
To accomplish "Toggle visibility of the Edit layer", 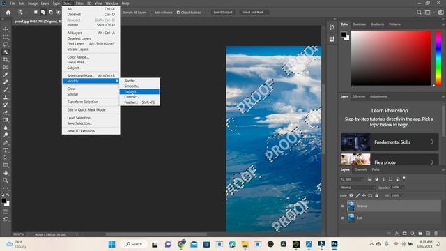I will coord(342,218).
